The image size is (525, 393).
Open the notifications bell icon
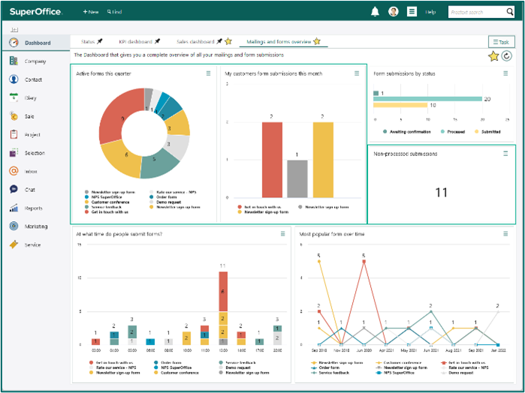click(x=375, y=12)
